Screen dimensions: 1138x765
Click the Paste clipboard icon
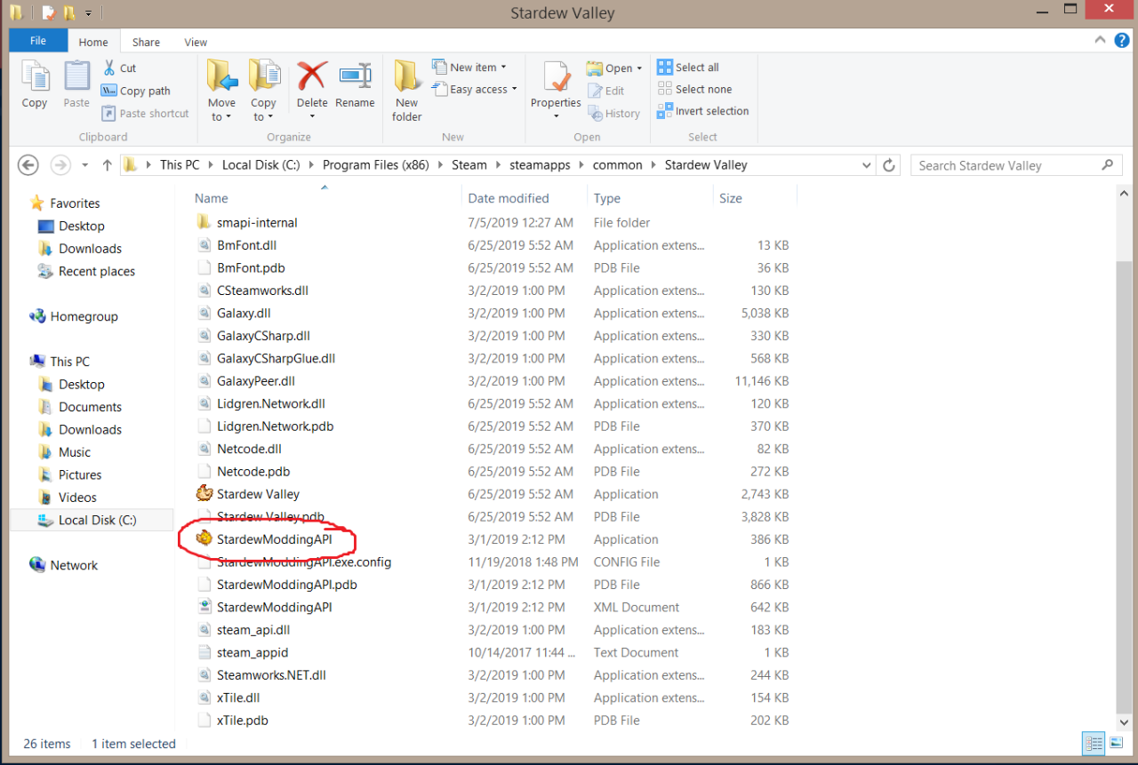[x=76, y=76]
